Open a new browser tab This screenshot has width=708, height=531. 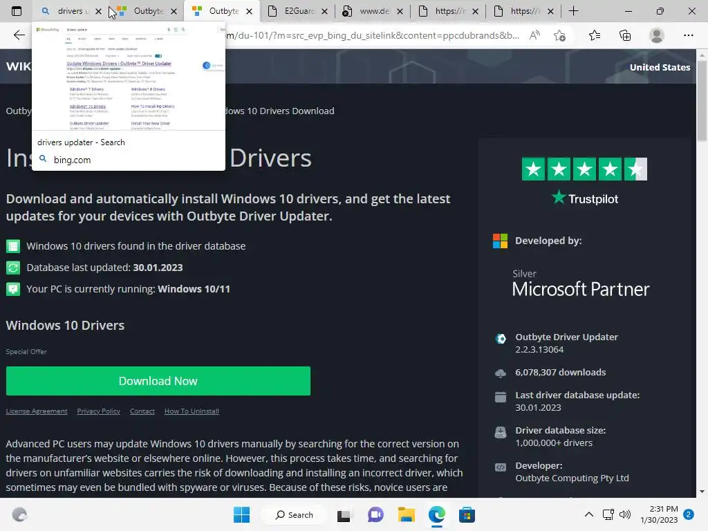point(573,11)
